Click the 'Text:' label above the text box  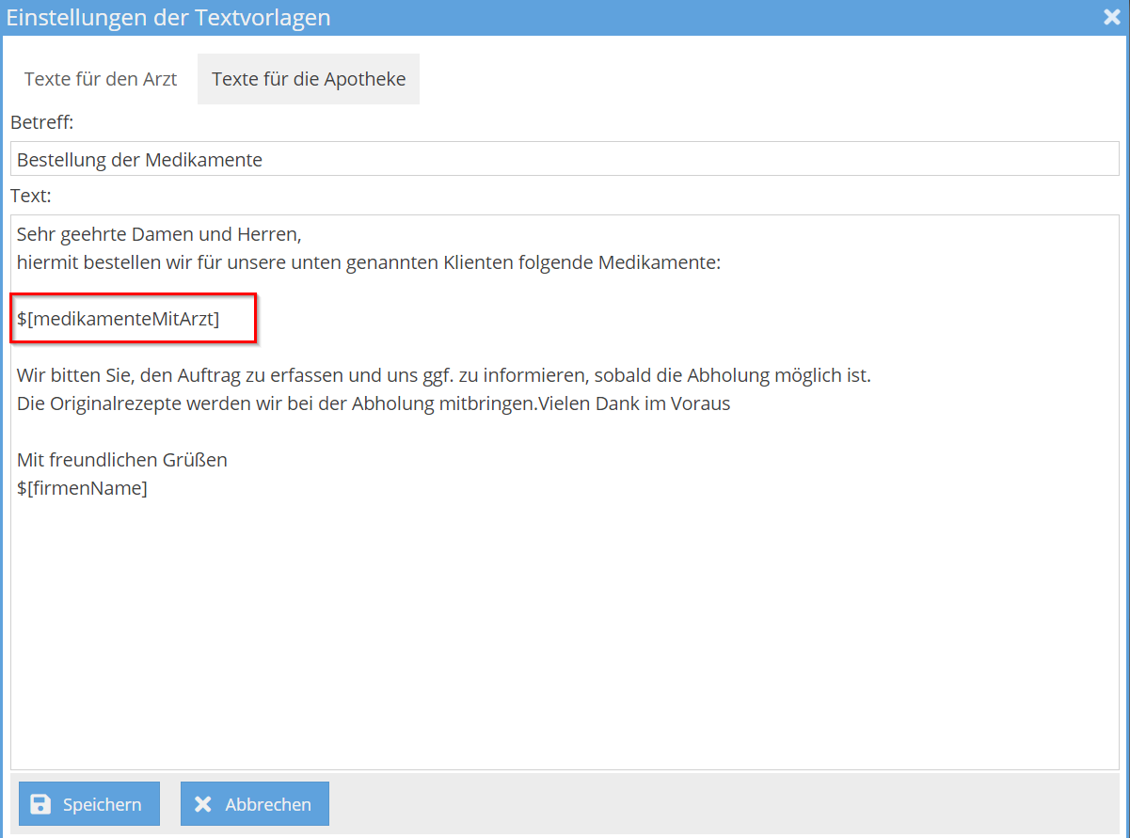[x=31, y=197]
